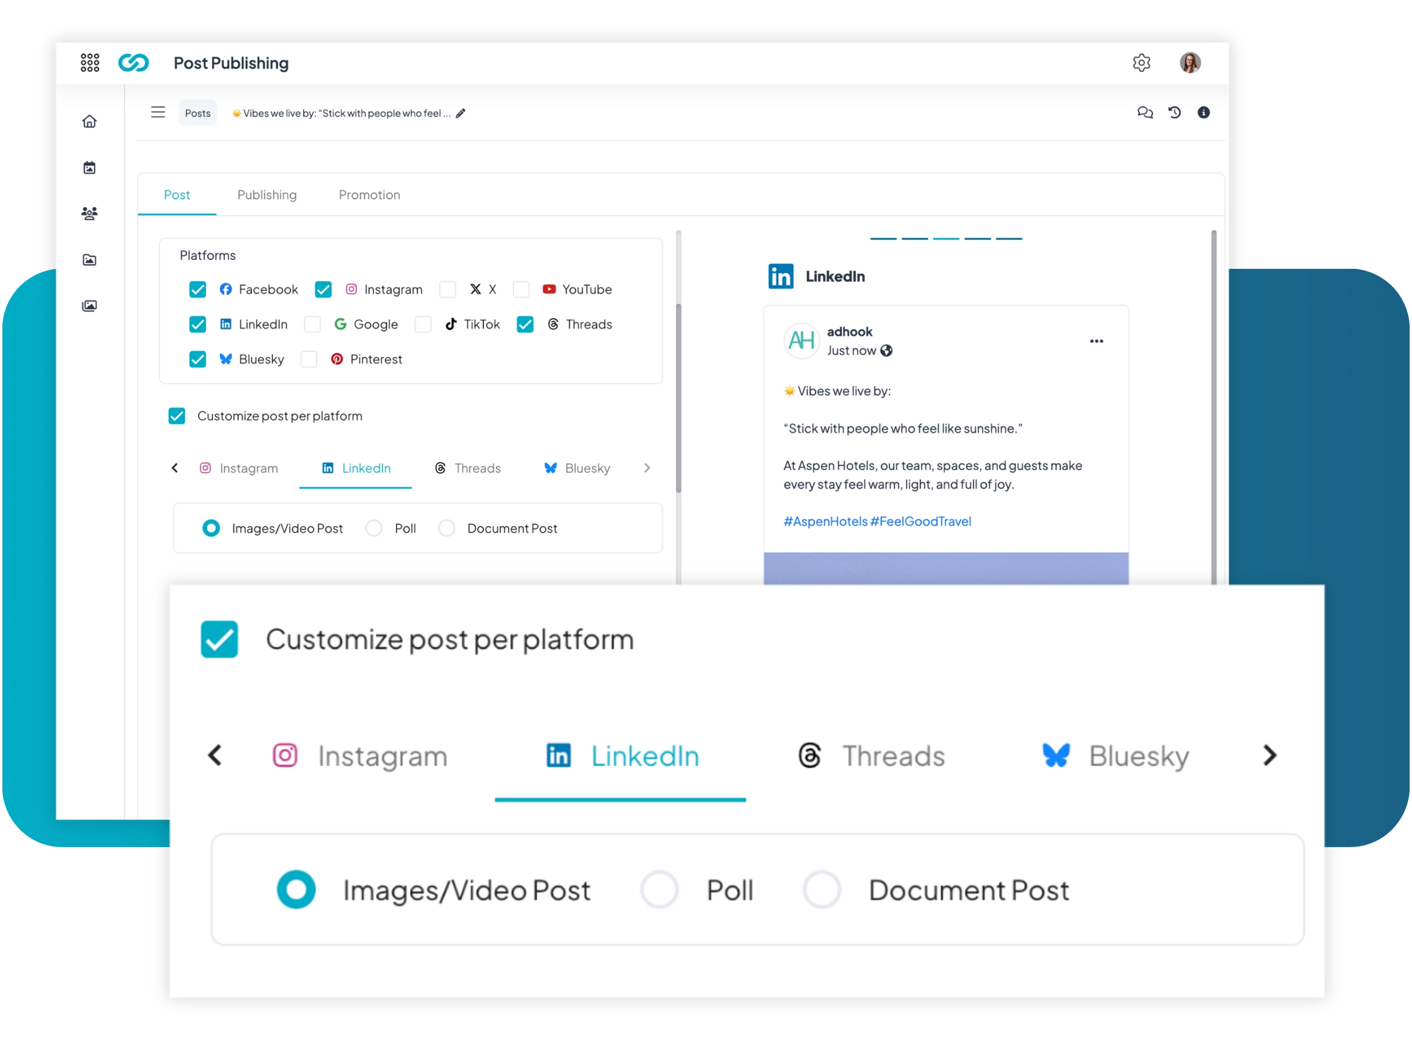Open the team members sidebar icon
Viewport: 1412px width, 1059px height.
(x=89, y=213)
